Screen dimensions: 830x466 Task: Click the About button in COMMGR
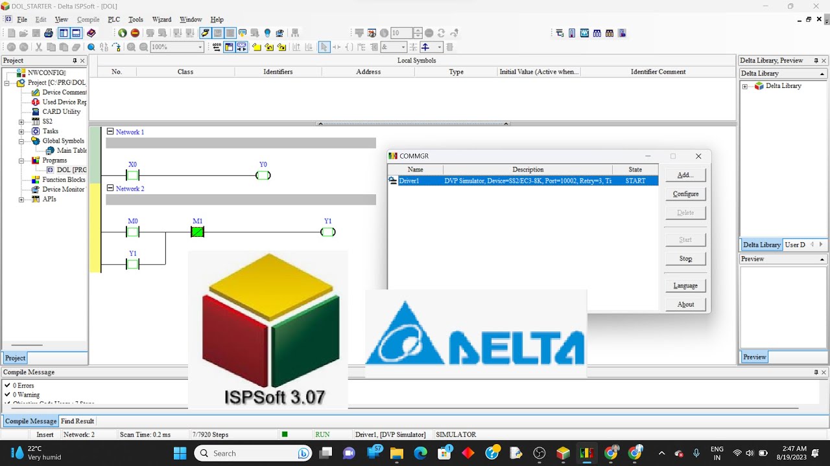685,304
